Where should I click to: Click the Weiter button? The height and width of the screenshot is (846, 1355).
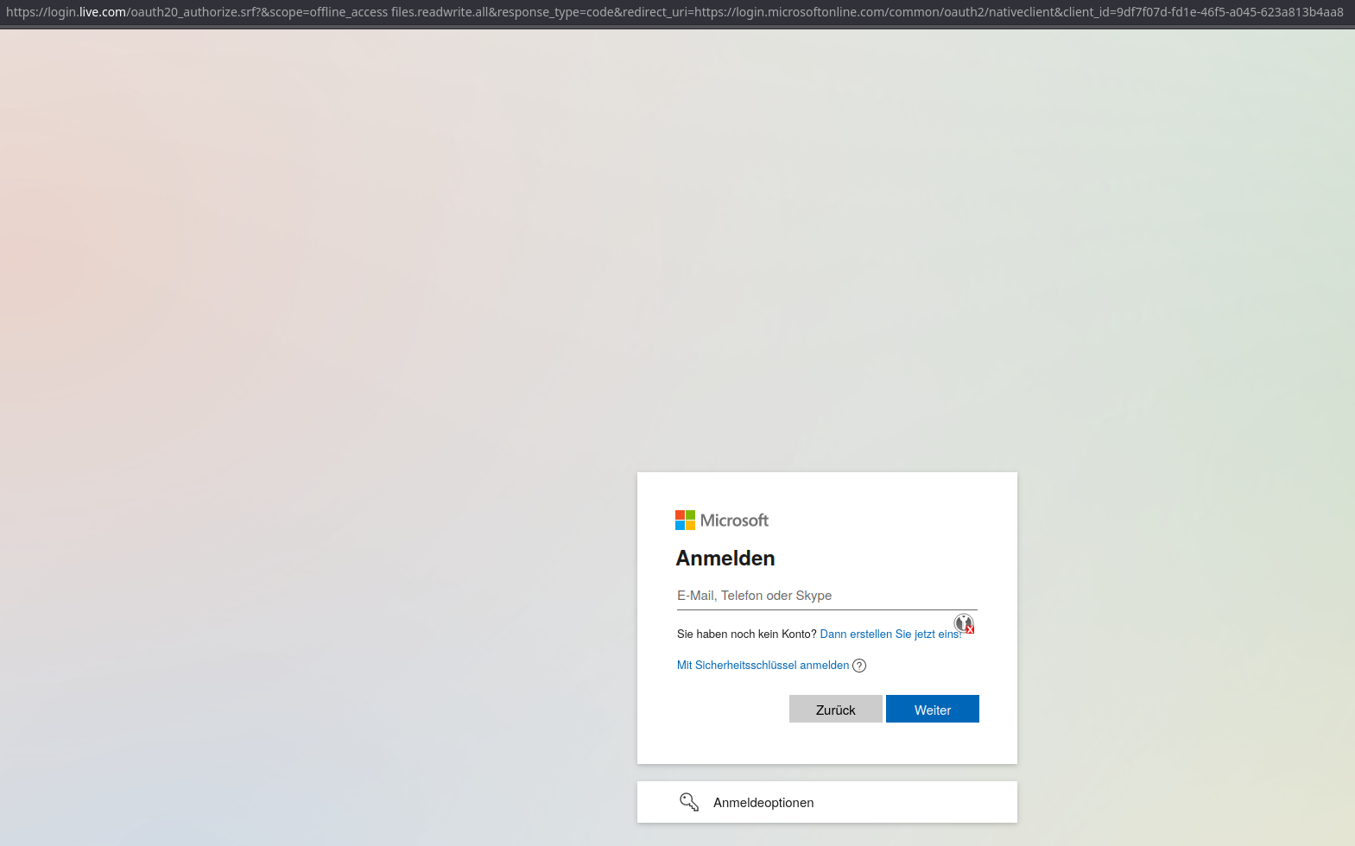933,709
